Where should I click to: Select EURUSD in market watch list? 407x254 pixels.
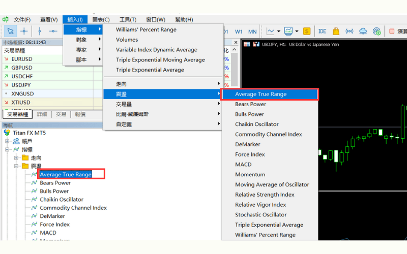coord(22,59)
